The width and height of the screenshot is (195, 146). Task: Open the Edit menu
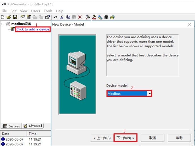pos(14,11)
